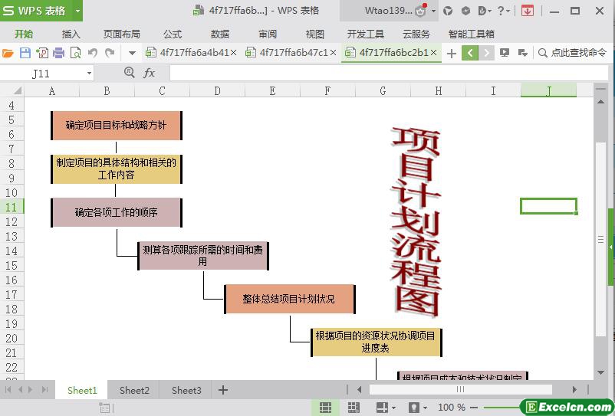This screenshot has height=416, width=615.
Task: Open the 插入 ribbon tab
Action: point(71,34)
